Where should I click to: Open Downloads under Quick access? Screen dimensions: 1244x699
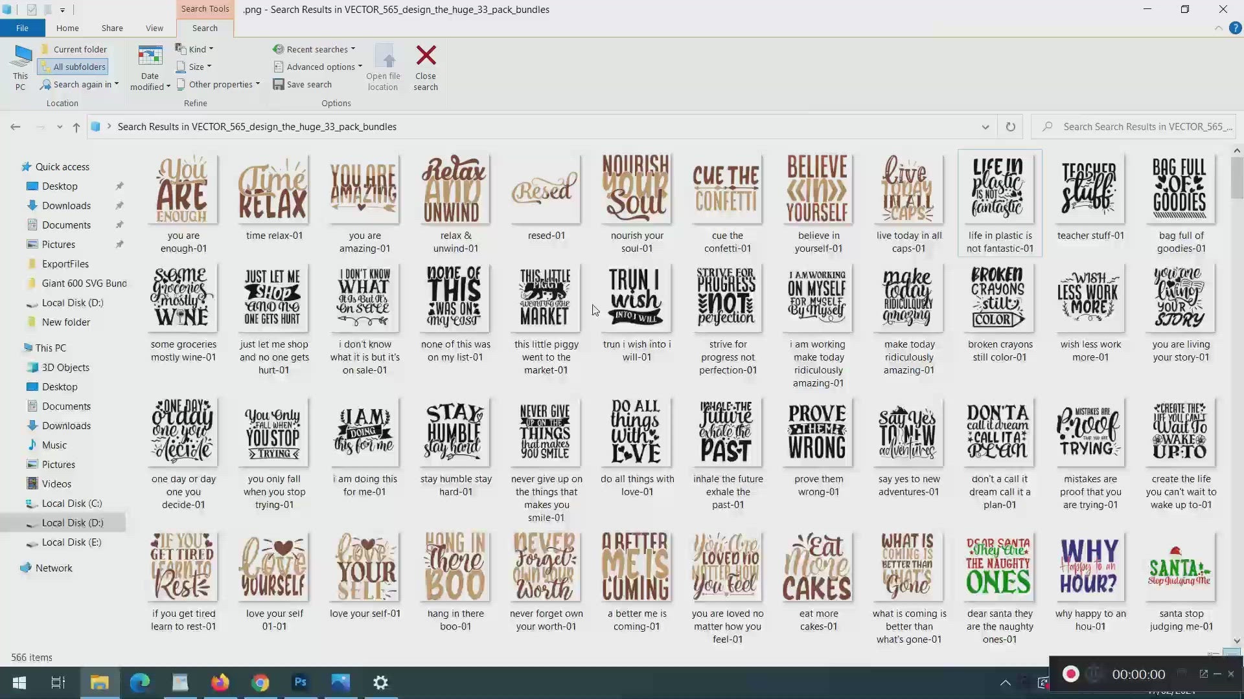(x=66, y=205)
